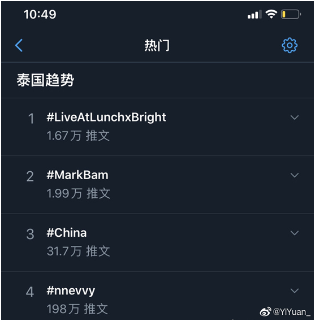This screenshot has width=315, height=321.
Task: Open the #MarkBam hashtag
Action: [x=77, y=175]
